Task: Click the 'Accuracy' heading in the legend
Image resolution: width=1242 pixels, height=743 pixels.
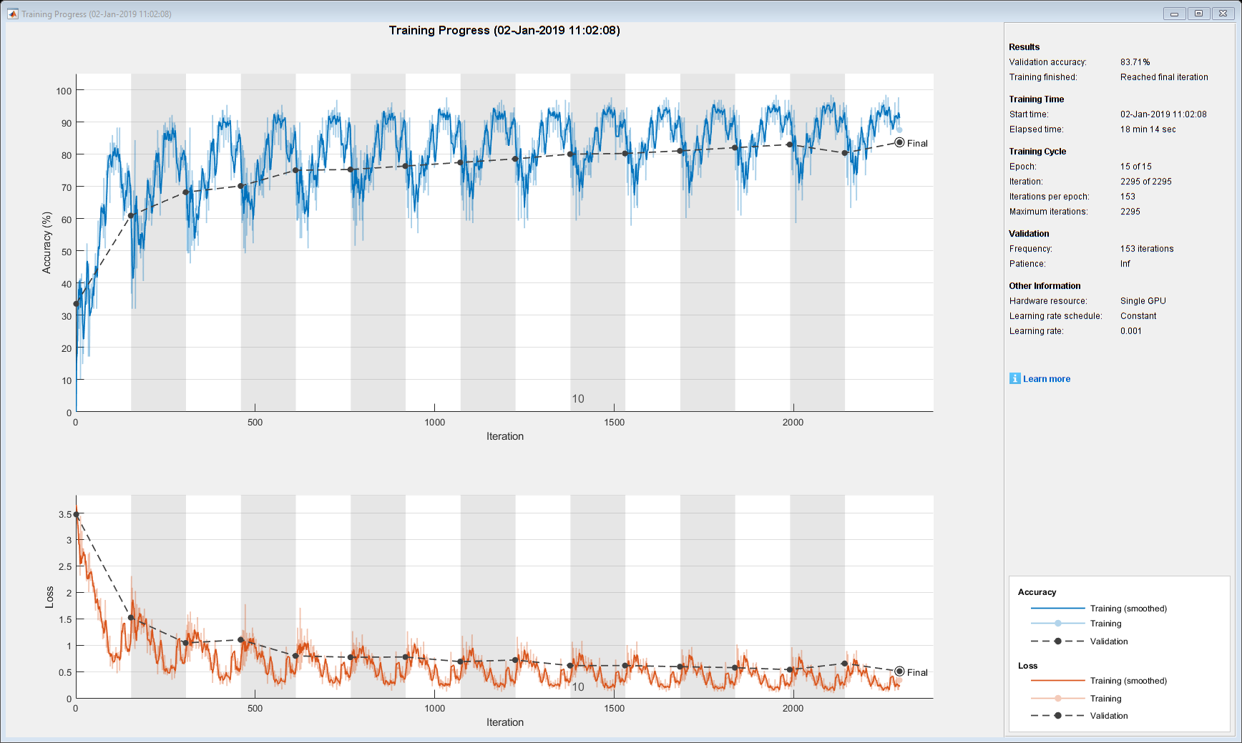Action: click(x=1037, y=592)
